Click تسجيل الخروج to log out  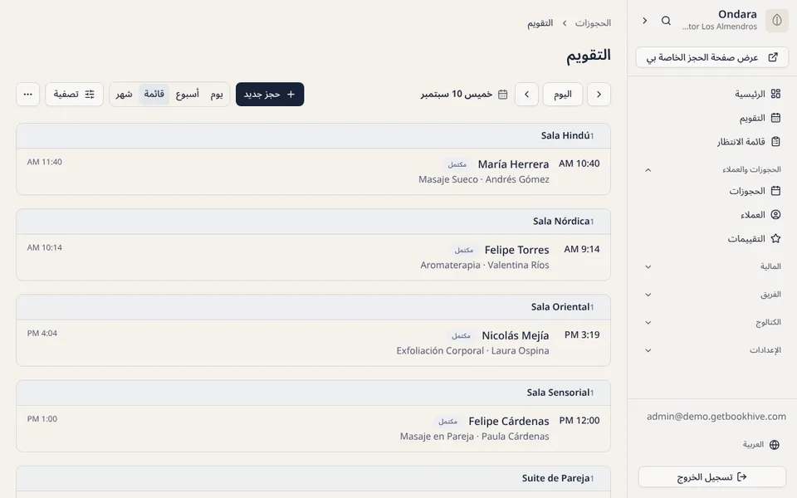712,476
